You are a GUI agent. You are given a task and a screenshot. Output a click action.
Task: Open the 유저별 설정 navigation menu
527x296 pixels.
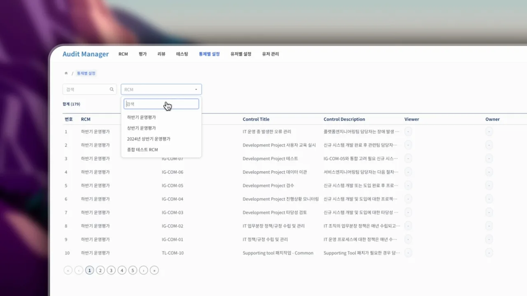point(241,54)
